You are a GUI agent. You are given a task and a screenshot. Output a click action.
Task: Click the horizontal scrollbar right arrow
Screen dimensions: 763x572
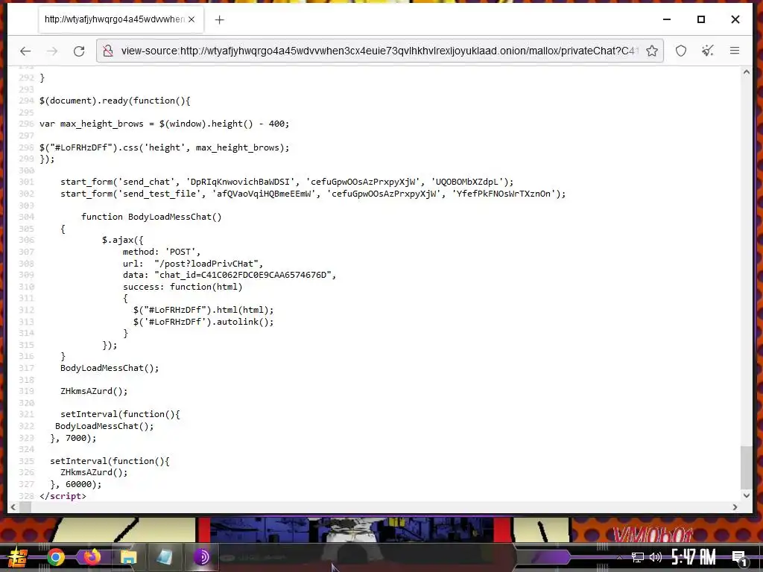point(735,507)
